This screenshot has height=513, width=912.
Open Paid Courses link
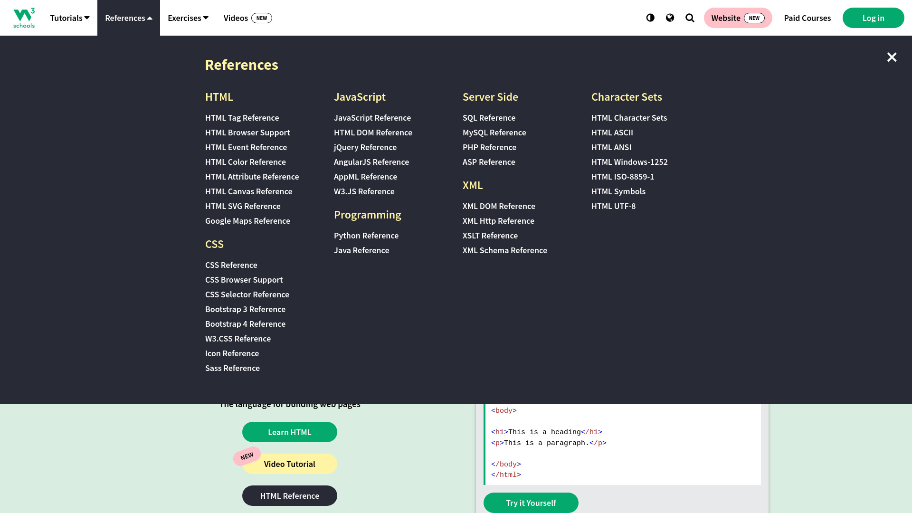tap(807, 18)
